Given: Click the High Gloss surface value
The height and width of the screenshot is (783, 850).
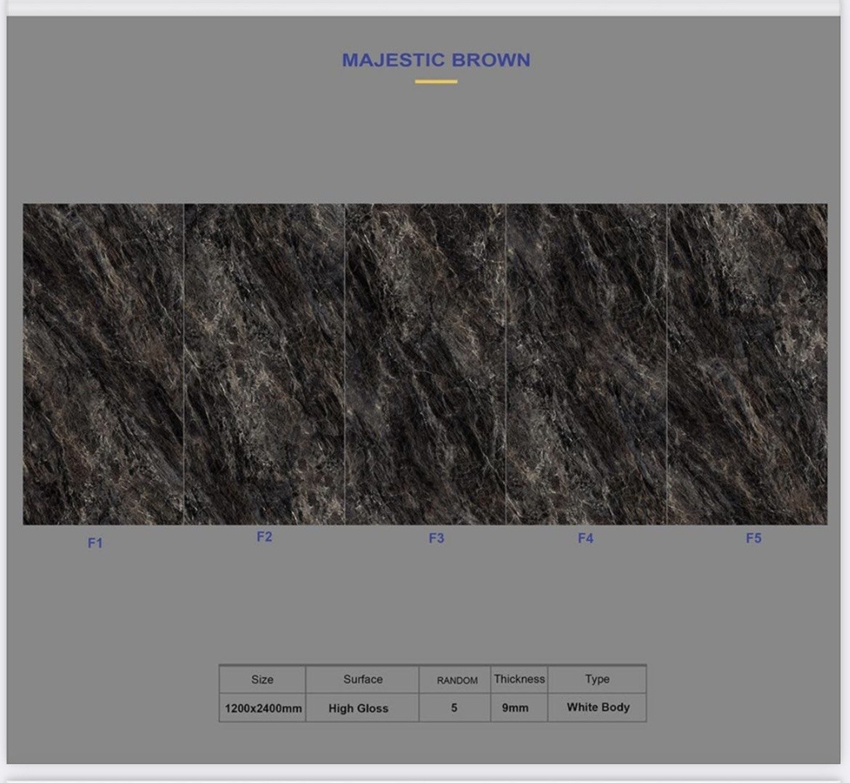Looking at the screenshot, I should pos(359,708).
